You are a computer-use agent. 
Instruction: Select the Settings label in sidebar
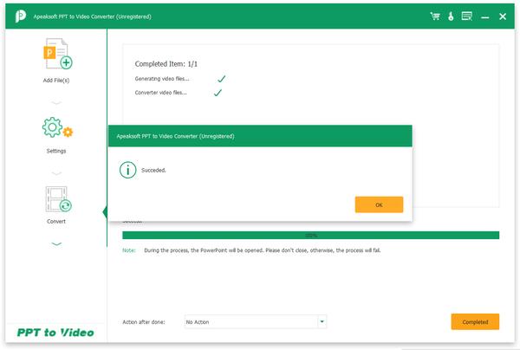[56, 151]
